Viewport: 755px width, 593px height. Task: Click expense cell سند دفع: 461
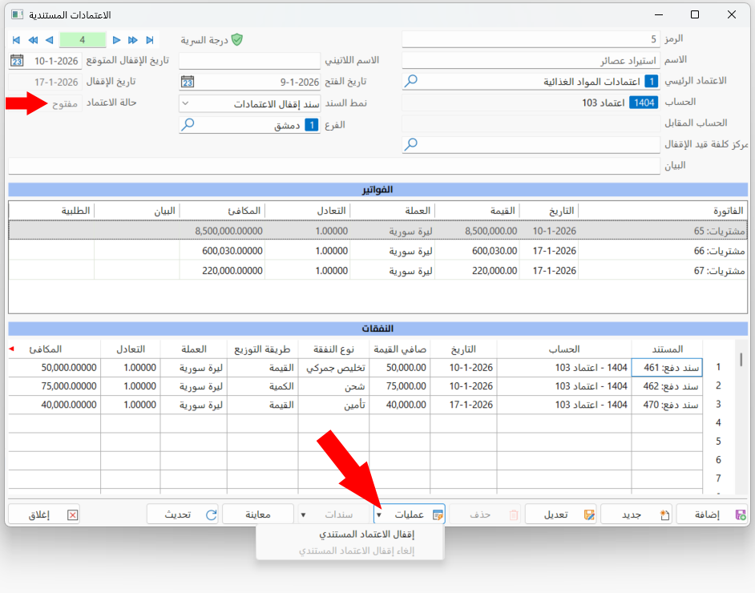click(667, 368)
